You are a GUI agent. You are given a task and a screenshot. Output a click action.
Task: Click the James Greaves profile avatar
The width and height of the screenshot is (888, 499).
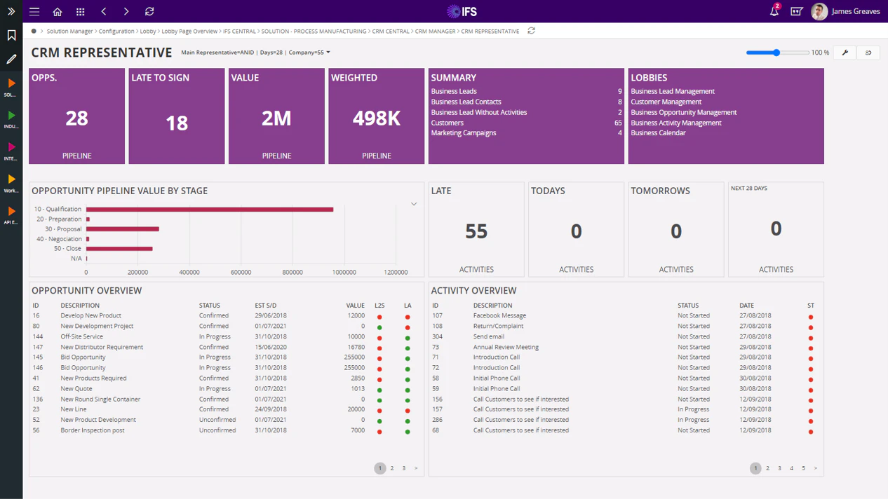[x=819, y=11]
